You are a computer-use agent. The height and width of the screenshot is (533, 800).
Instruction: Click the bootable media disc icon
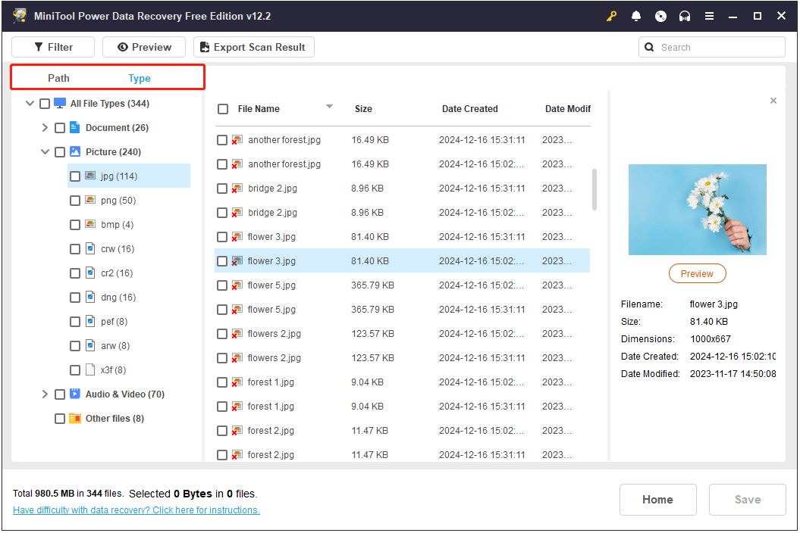660,15
